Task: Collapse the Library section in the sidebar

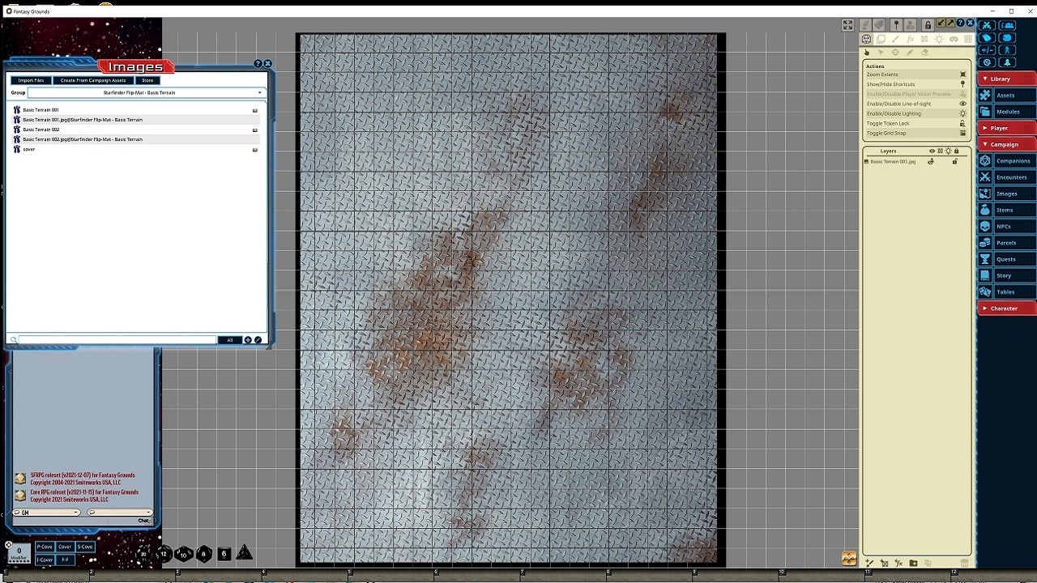Action: 1005,79
